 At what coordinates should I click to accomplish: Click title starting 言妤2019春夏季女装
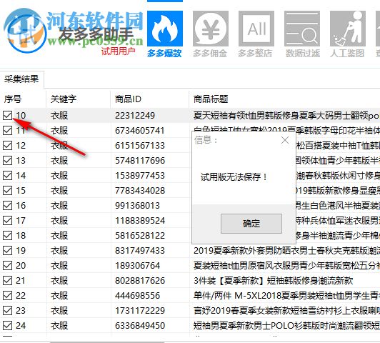coord(286,311)
